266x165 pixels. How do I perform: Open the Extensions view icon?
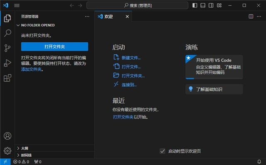(7, 78)
